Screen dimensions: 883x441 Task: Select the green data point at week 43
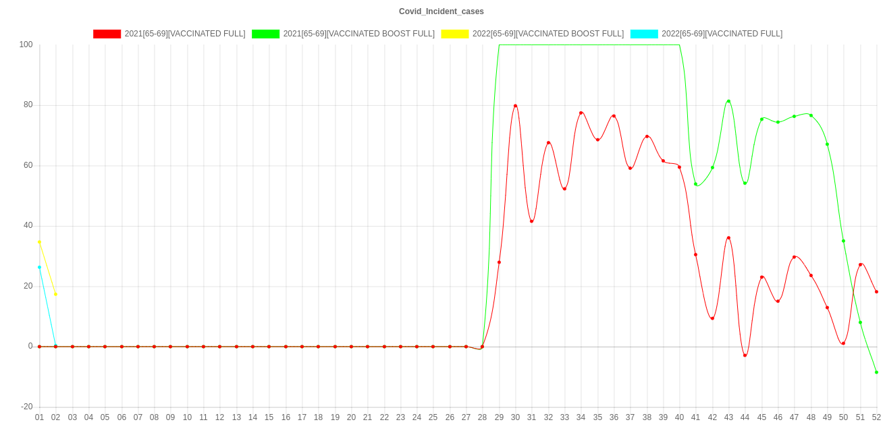[728, 101]
